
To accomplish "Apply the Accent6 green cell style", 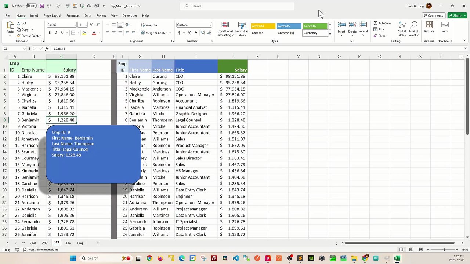I will tap(315, 26).
